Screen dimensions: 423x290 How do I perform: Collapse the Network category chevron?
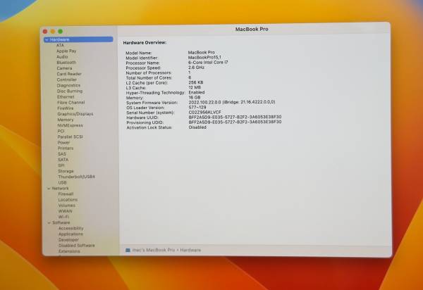(x=47, y=188)
